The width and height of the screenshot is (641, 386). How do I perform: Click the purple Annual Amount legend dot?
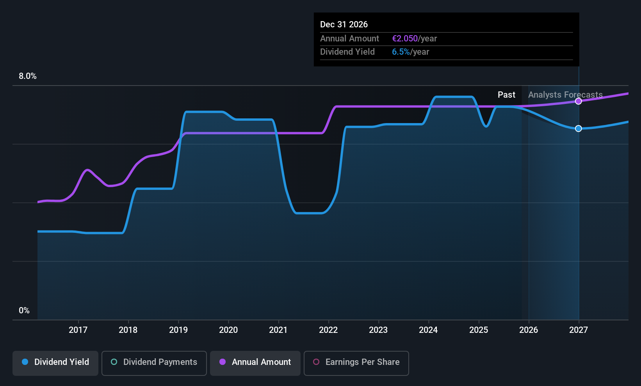[223, 362]
